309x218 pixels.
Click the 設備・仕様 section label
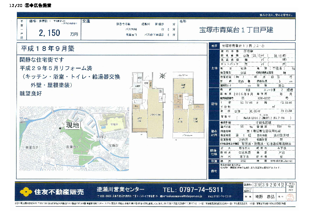(x=214, y=152)
